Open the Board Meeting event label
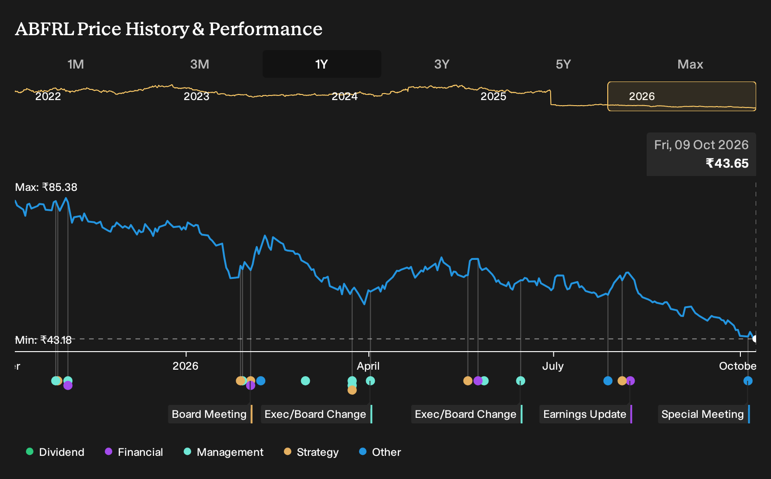771x479 pixels. click(x=210, y=414)
